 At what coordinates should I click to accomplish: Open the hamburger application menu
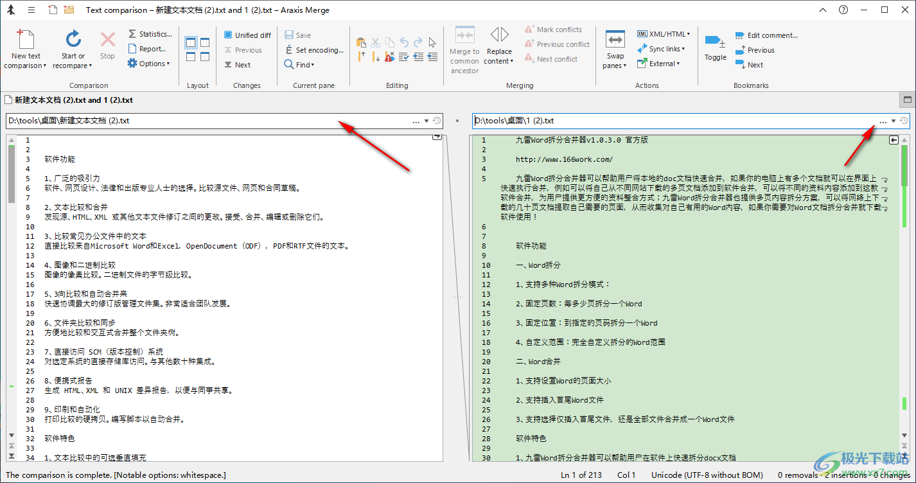pos(31,10)
